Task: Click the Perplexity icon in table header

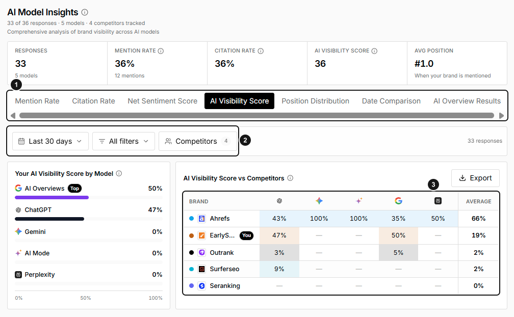Action: (438, 201)
